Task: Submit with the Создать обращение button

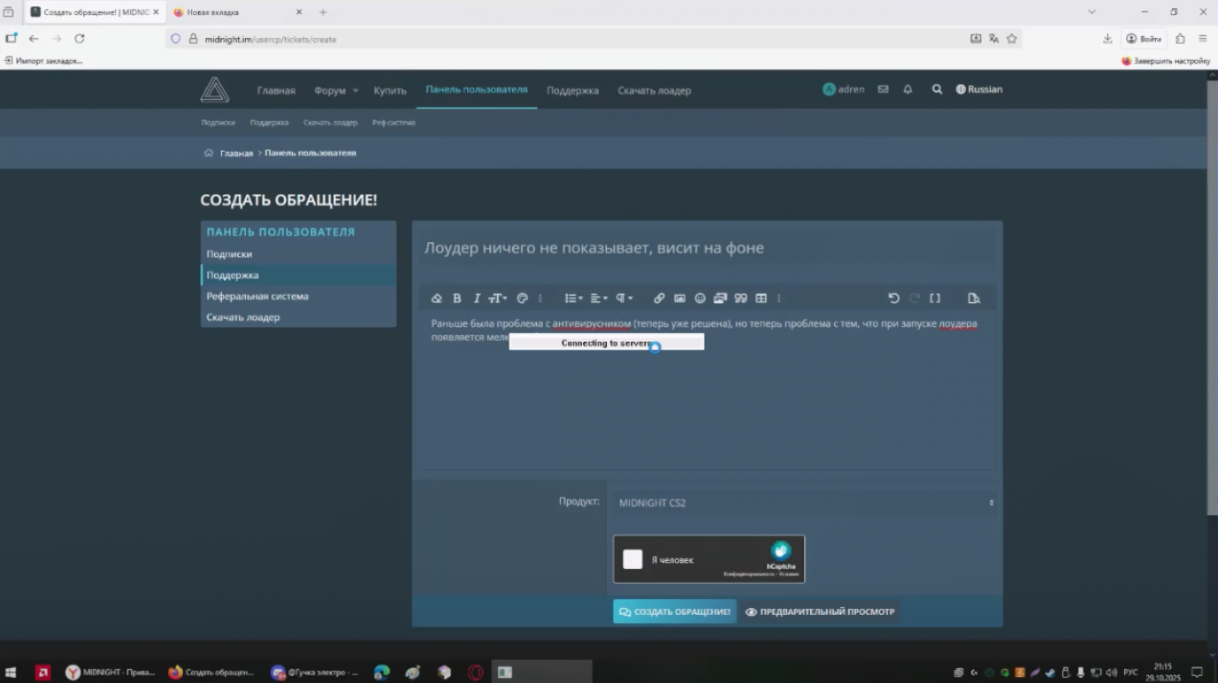Action: tap(674, 611)
